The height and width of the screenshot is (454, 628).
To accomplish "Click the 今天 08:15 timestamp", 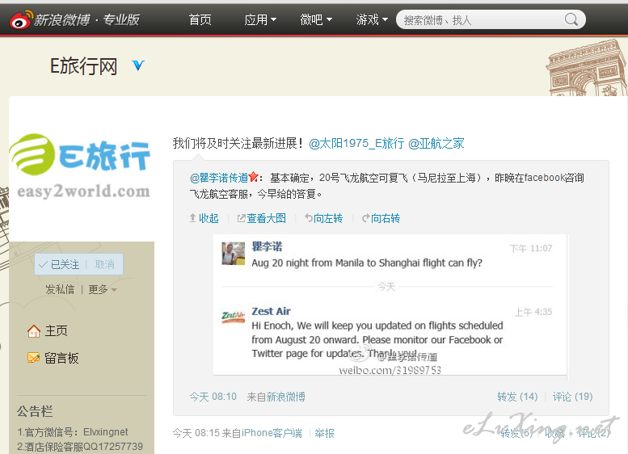I will point(196,433).
